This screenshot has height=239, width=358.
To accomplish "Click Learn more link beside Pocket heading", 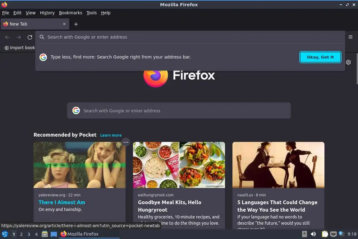I will [x=111, y=135].
